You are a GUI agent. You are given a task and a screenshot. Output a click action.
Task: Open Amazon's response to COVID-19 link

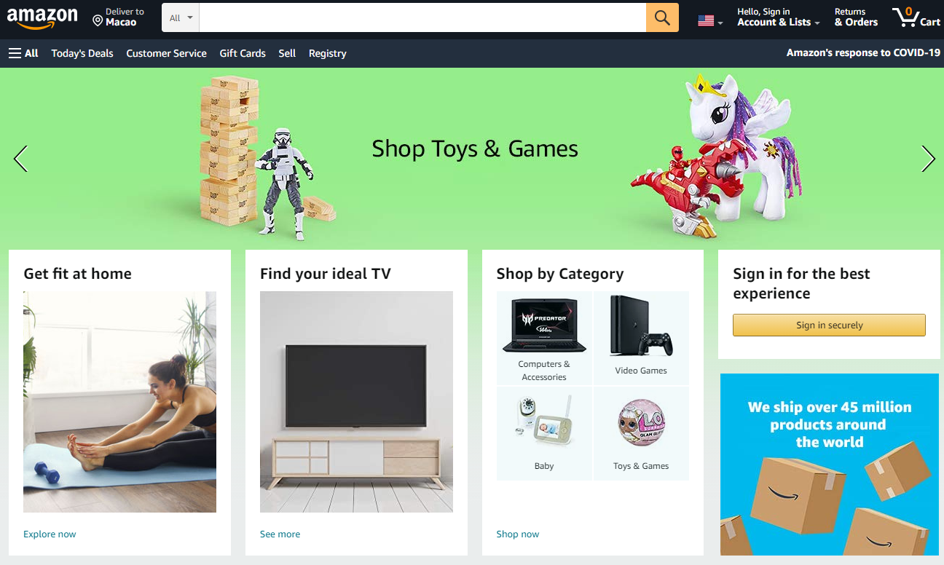(x=863, y=52)
